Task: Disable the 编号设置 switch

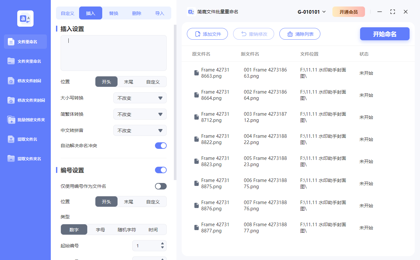Action: click(161, 170)
